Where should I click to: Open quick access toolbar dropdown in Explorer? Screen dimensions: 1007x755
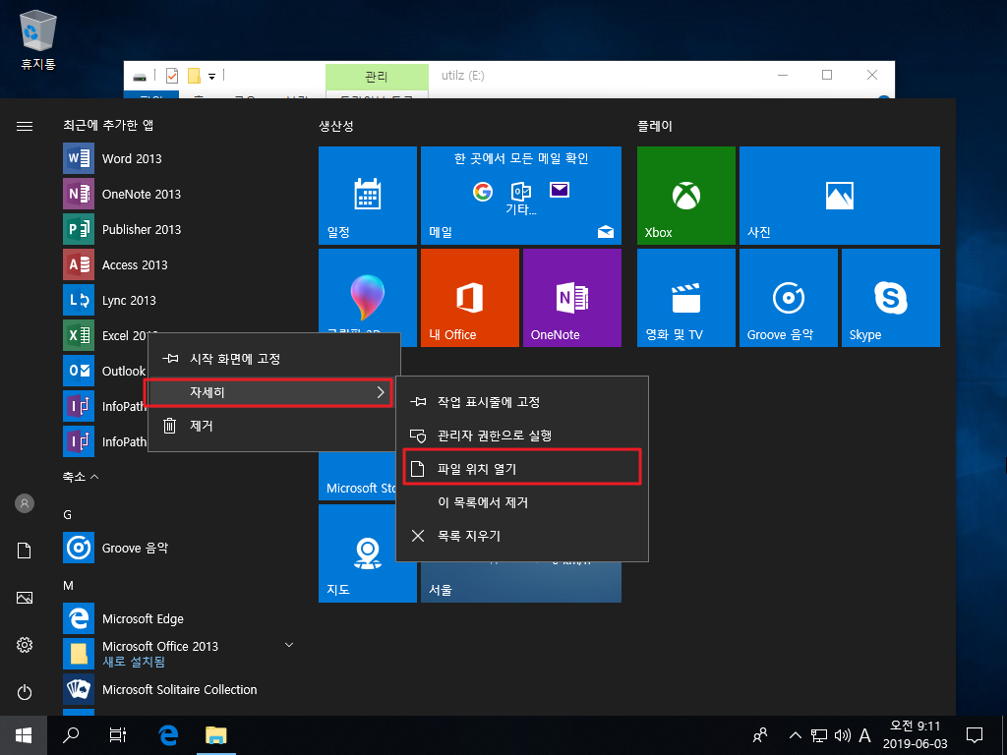point(211,77)
